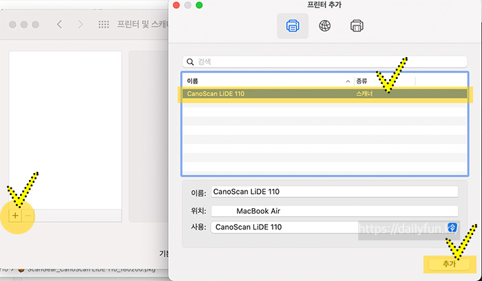Select CanoScan LiDE 110 in the list

tap(324, 93)
